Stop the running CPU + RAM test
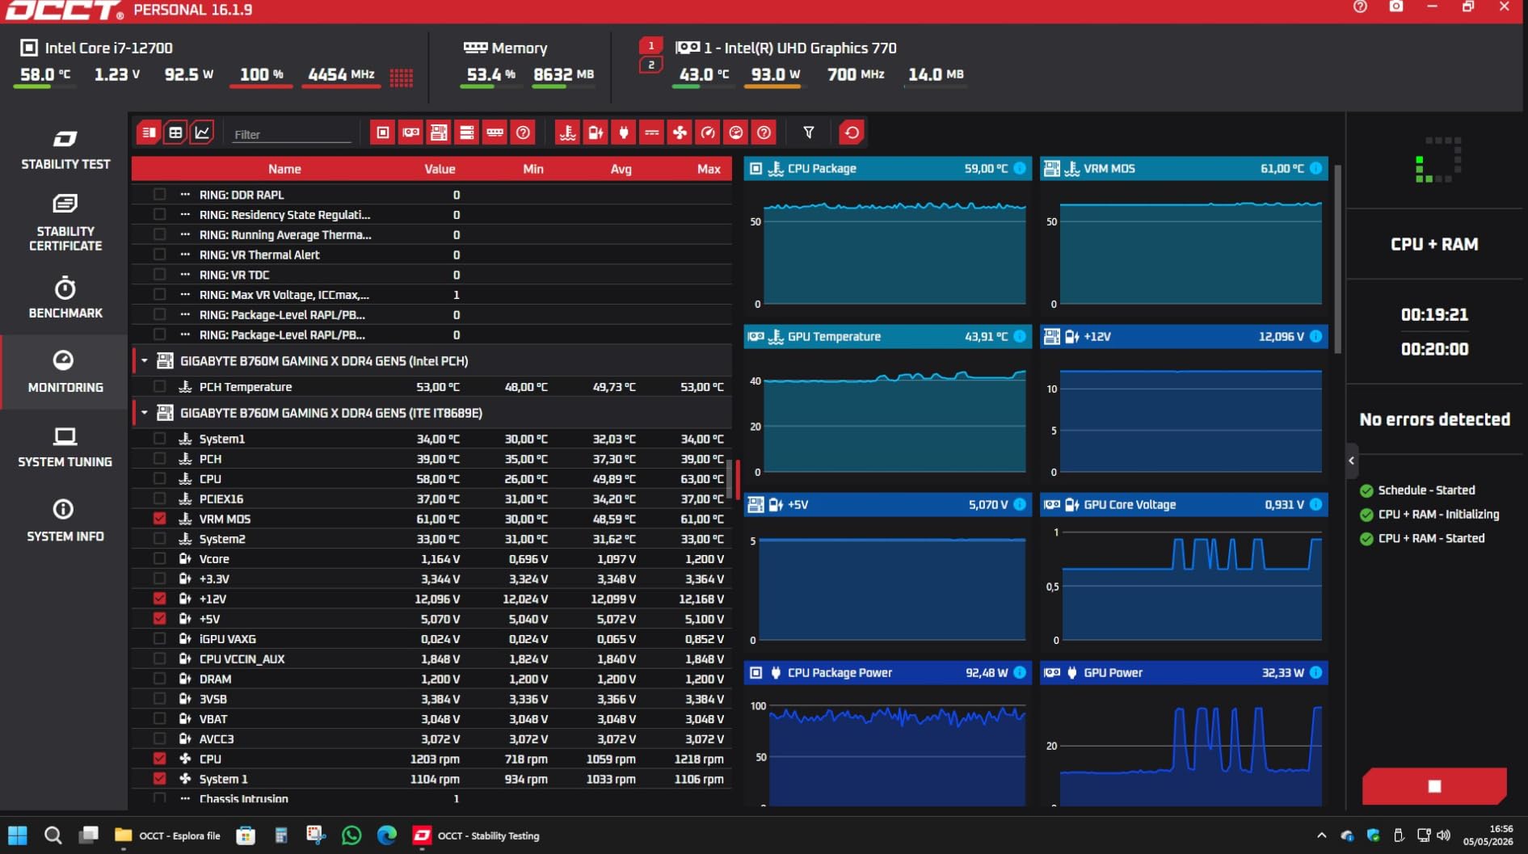1528x854 pixels. pyautogui.click(x=1434, y=786)
